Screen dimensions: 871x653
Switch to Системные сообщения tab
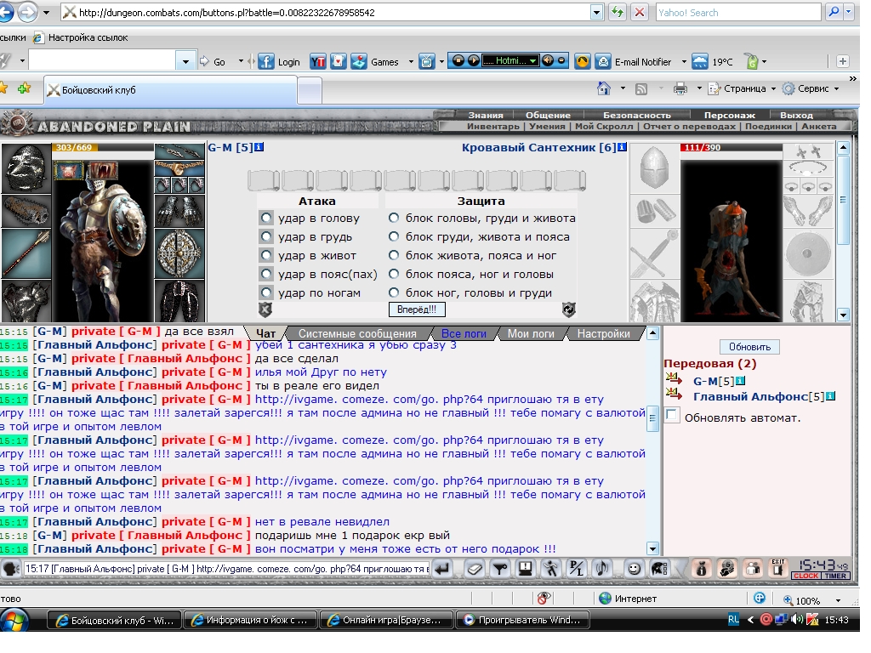coord(357,333)
